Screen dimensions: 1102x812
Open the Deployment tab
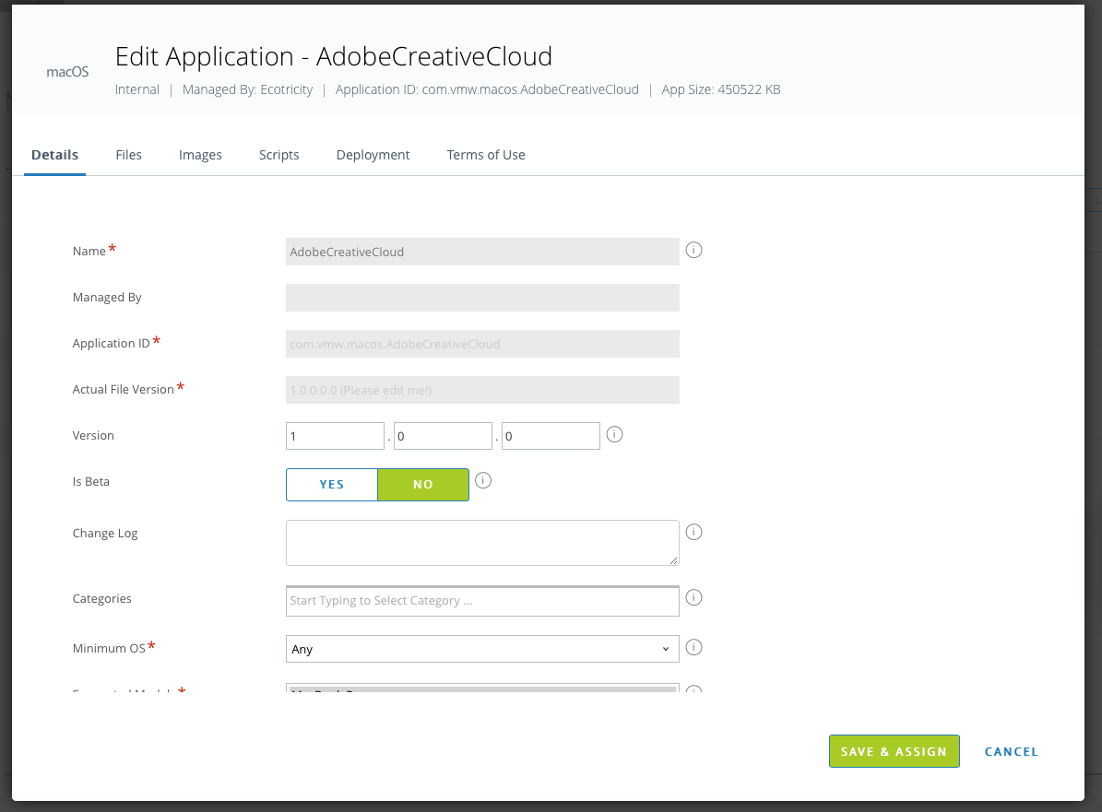coord(373,155)
